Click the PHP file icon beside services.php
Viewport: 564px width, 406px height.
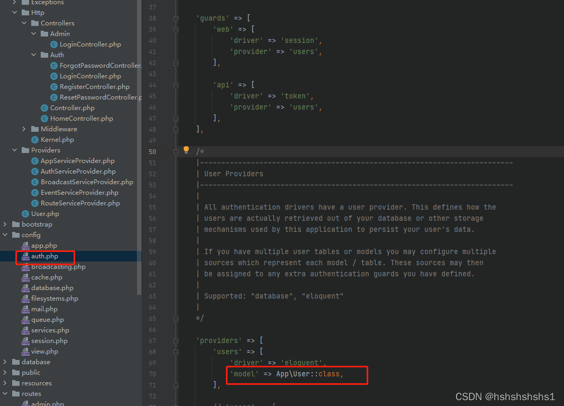(25, 330)
